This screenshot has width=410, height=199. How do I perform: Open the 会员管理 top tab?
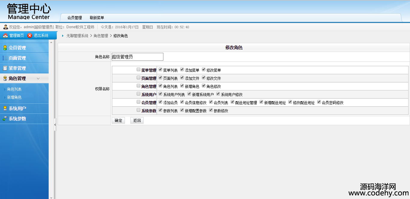[x=74, y=18]
